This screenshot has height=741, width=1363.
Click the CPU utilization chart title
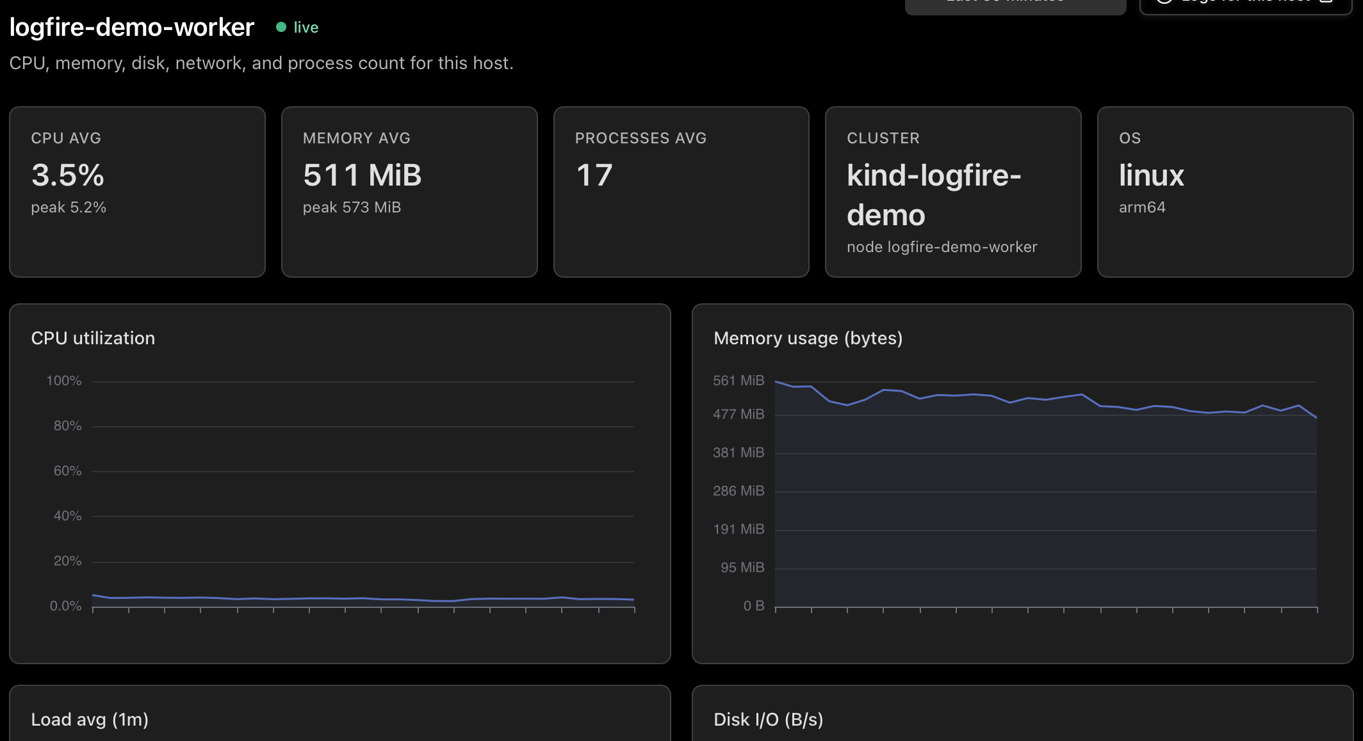click(93, 338)
